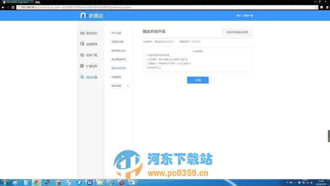This screenshot has height=186, width=330.
Task: Bookmark page with the star icon
Action: click(x=316, y=7)
